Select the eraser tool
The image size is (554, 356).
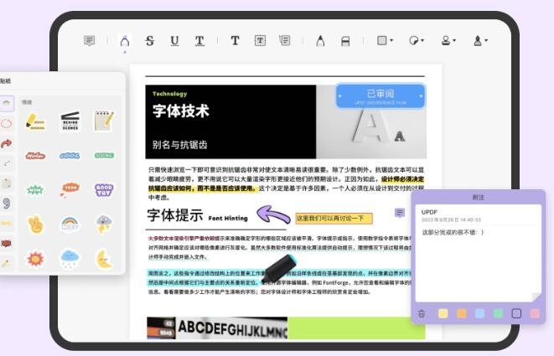[x=345, y=41]
